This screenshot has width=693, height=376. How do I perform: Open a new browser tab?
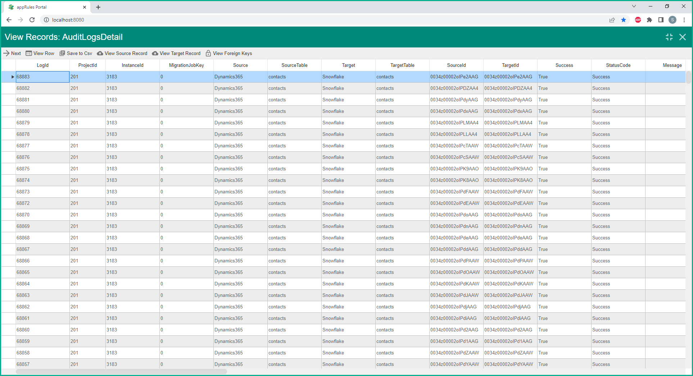pyautogui.click(x=98, y=7)
